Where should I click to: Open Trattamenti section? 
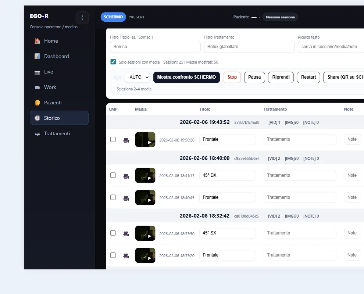point(59,134)
